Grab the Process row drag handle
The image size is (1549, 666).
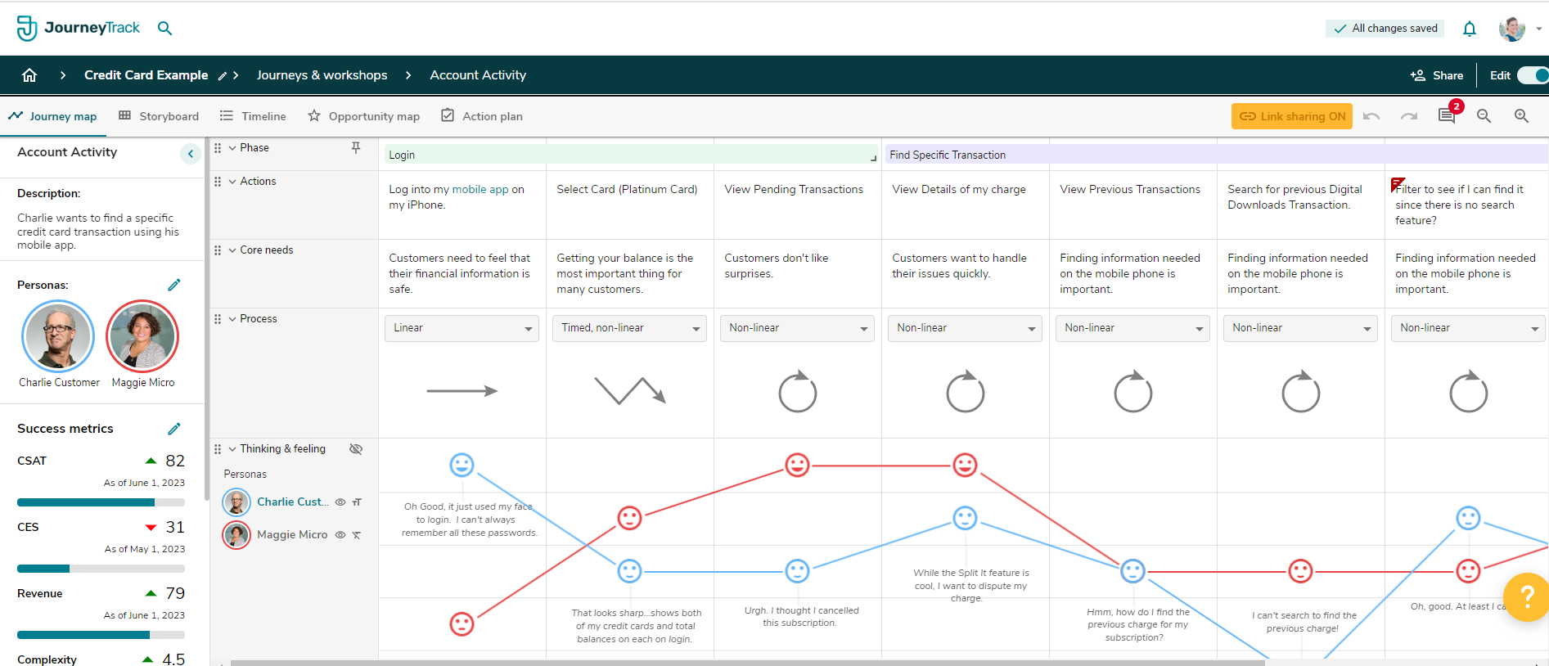tap(218, 319)
